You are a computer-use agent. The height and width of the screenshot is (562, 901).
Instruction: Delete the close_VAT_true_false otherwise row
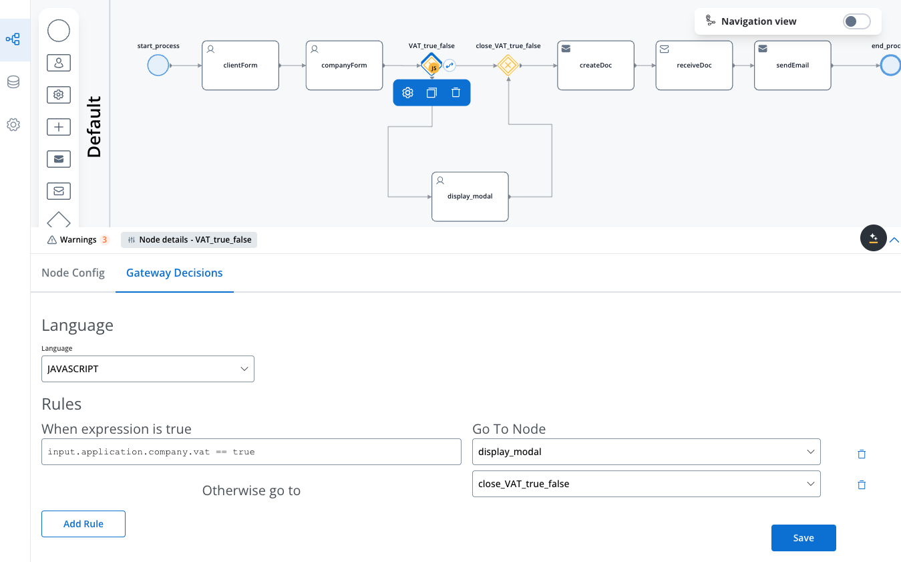click(862, 485)
